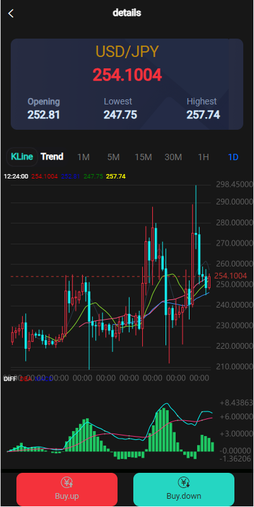Click the Buy.down label text

coord(184,496)
